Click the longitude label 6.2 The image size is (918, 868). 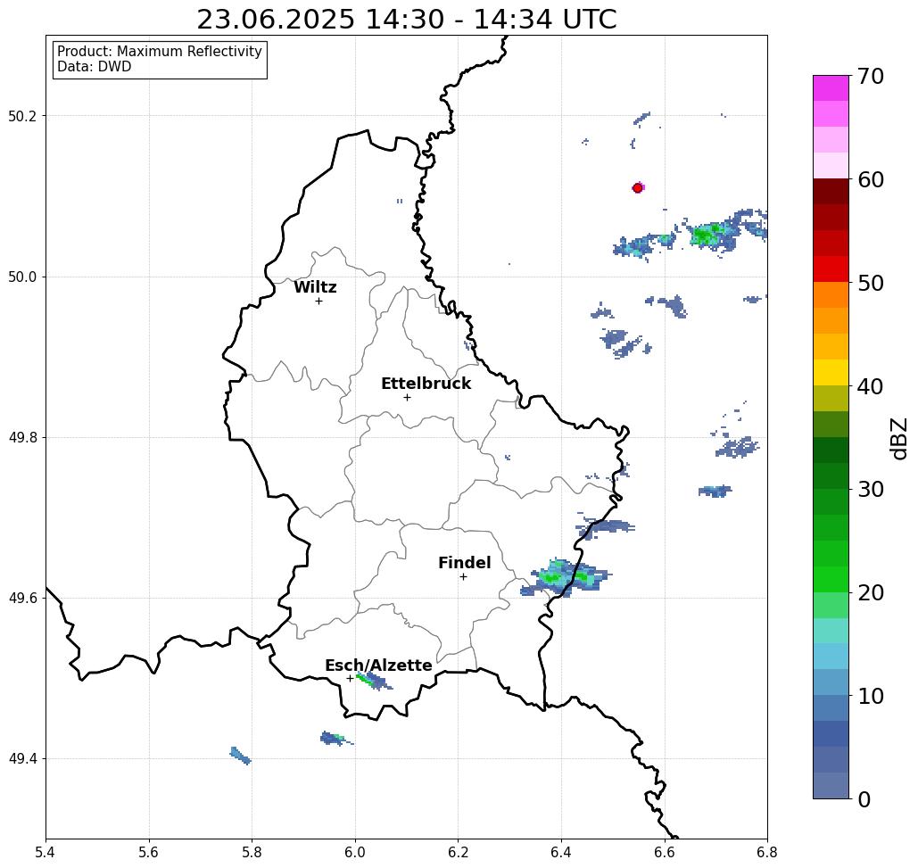click(458, 852)
